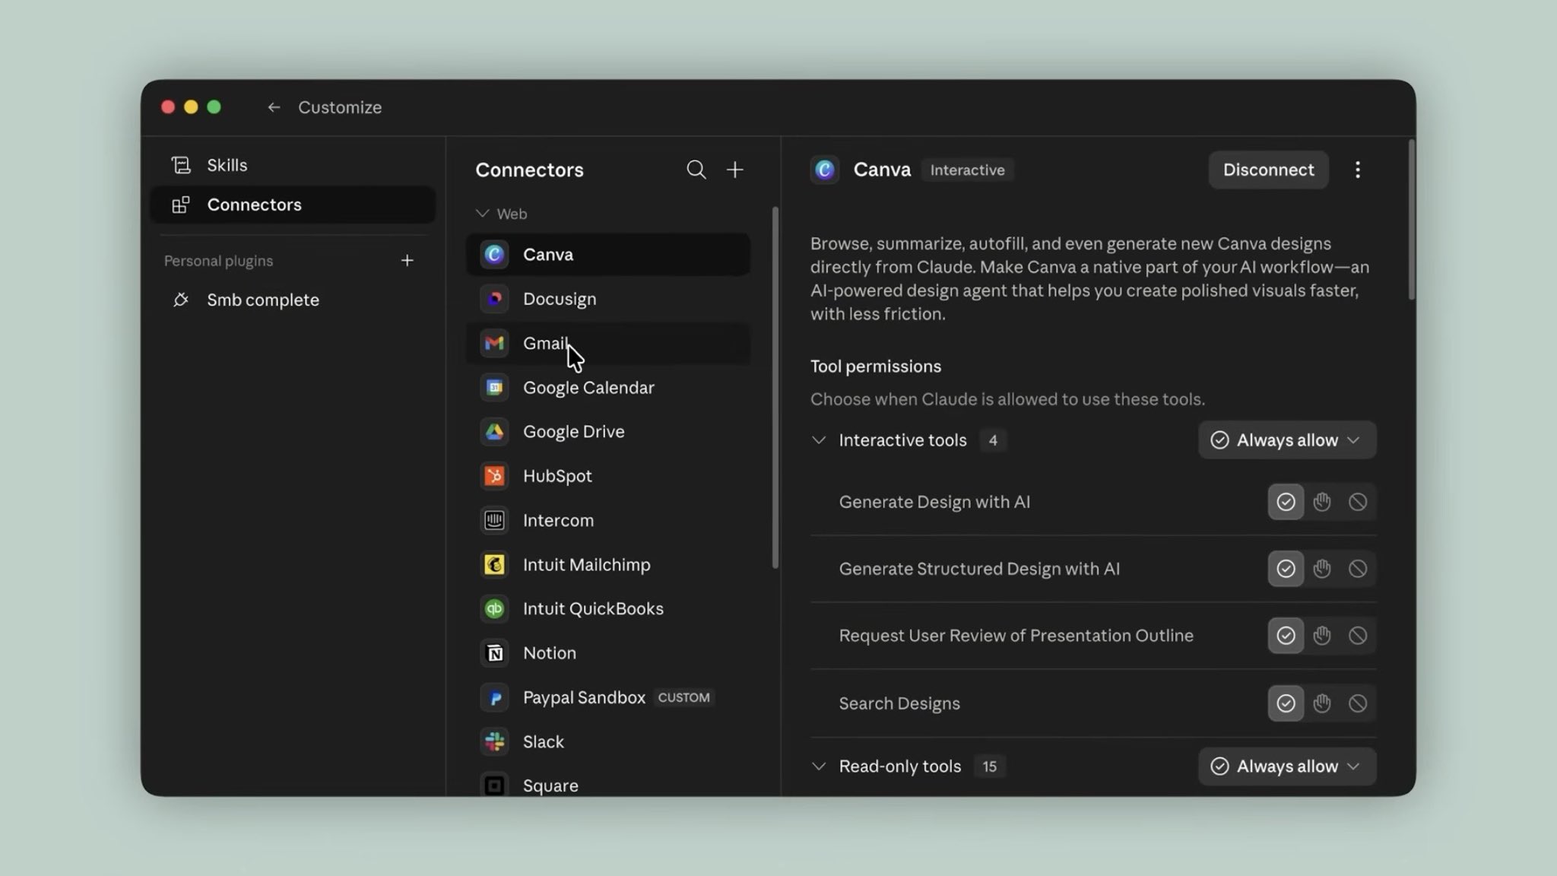Image resolution: width=1557 pixels, height=876 pixels.
Task: Open the connector search magnifier icon
Action: tap(696, 170)
